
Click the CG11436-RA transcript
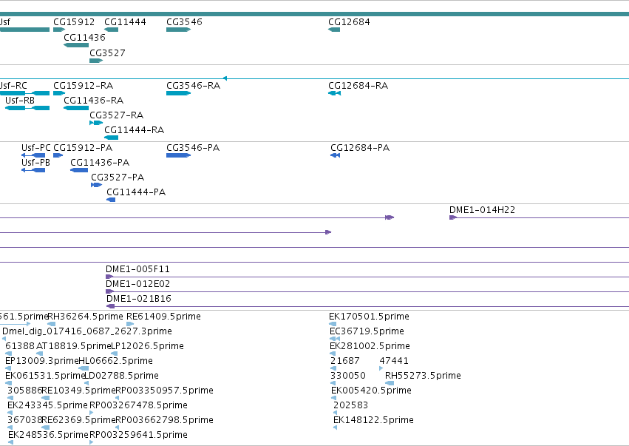pyautogui.click(x=76, y=108)
